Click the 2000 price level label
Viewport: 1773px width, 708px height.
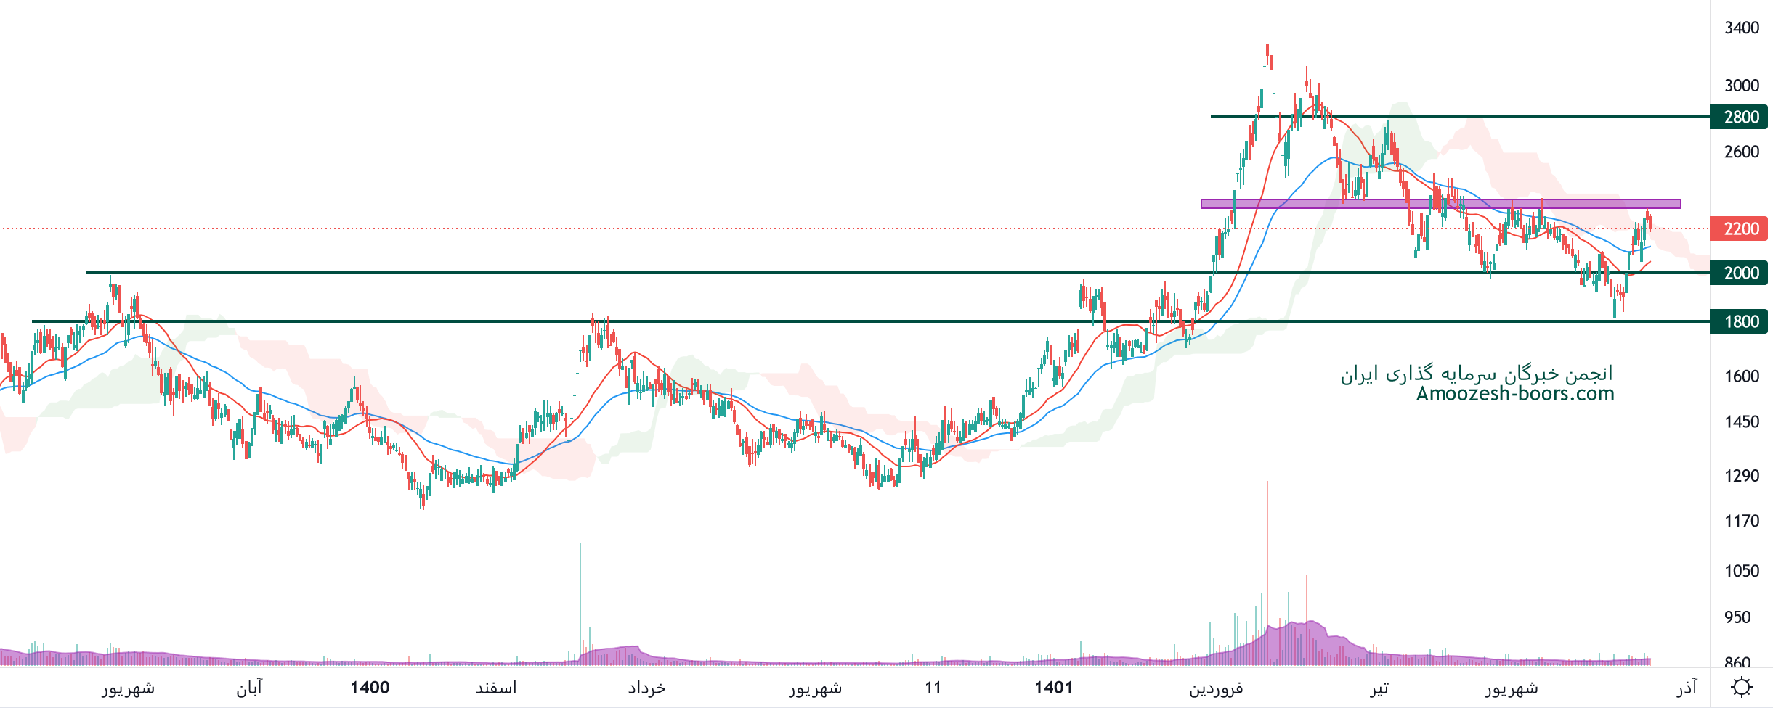[x=1740, y=273]
